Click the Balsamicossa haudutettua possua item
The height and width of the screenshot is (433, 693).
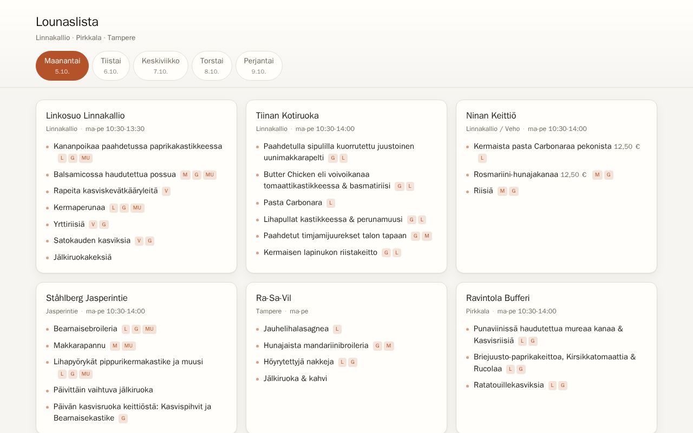pyautogui.click(x=115, y=174)
